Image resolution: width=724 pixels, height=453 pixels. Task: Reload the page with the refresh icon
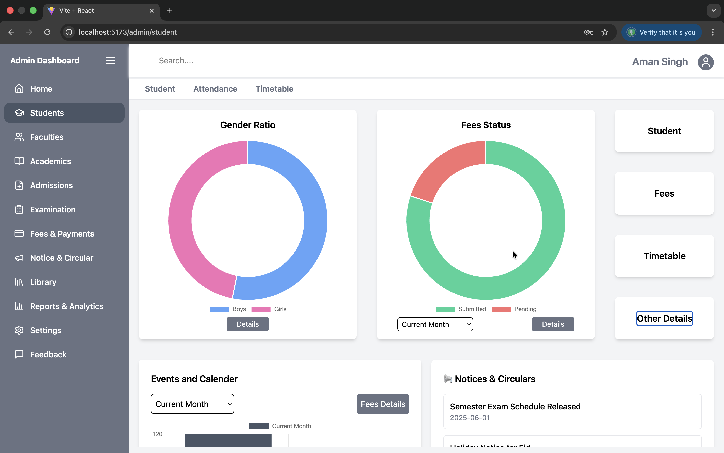pos(47,32)
